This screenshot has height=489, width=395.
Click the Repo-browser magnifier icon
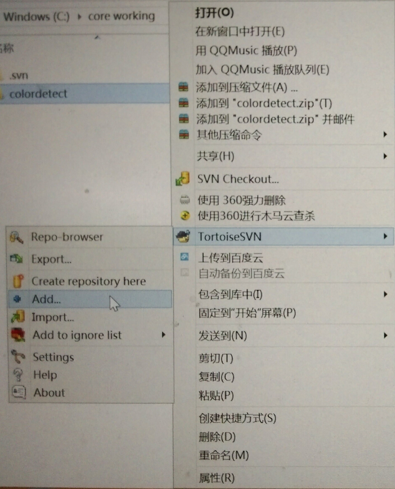click(x=16, y=237)
